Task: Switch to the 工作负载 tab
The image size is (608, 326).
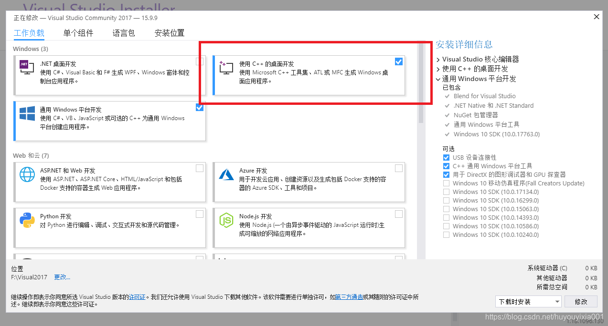Action: [29, 33]
